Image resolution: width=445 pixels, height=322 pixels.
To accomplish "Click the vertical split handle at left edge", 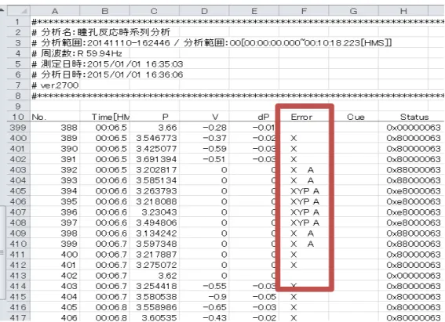I will pos(2,251).
